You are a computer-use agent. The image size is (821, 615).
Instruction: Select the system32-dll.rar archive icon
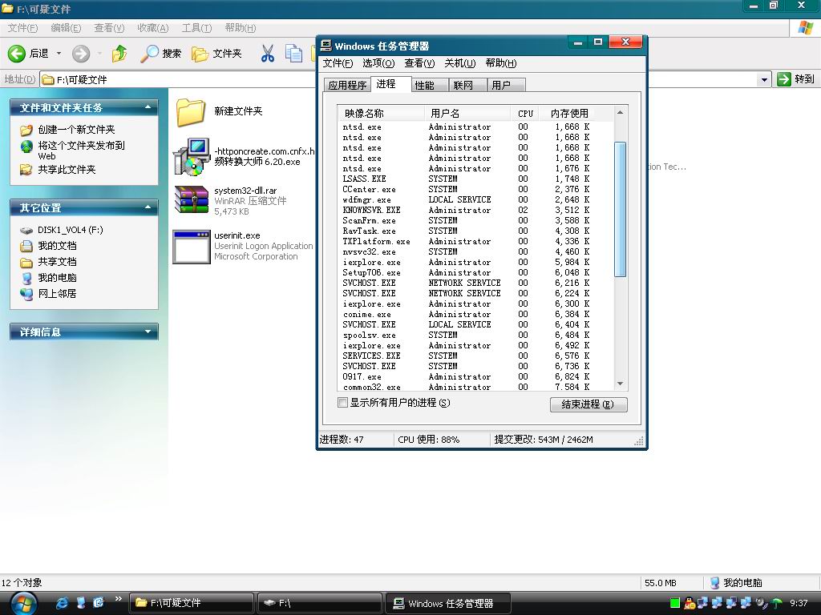191,200
